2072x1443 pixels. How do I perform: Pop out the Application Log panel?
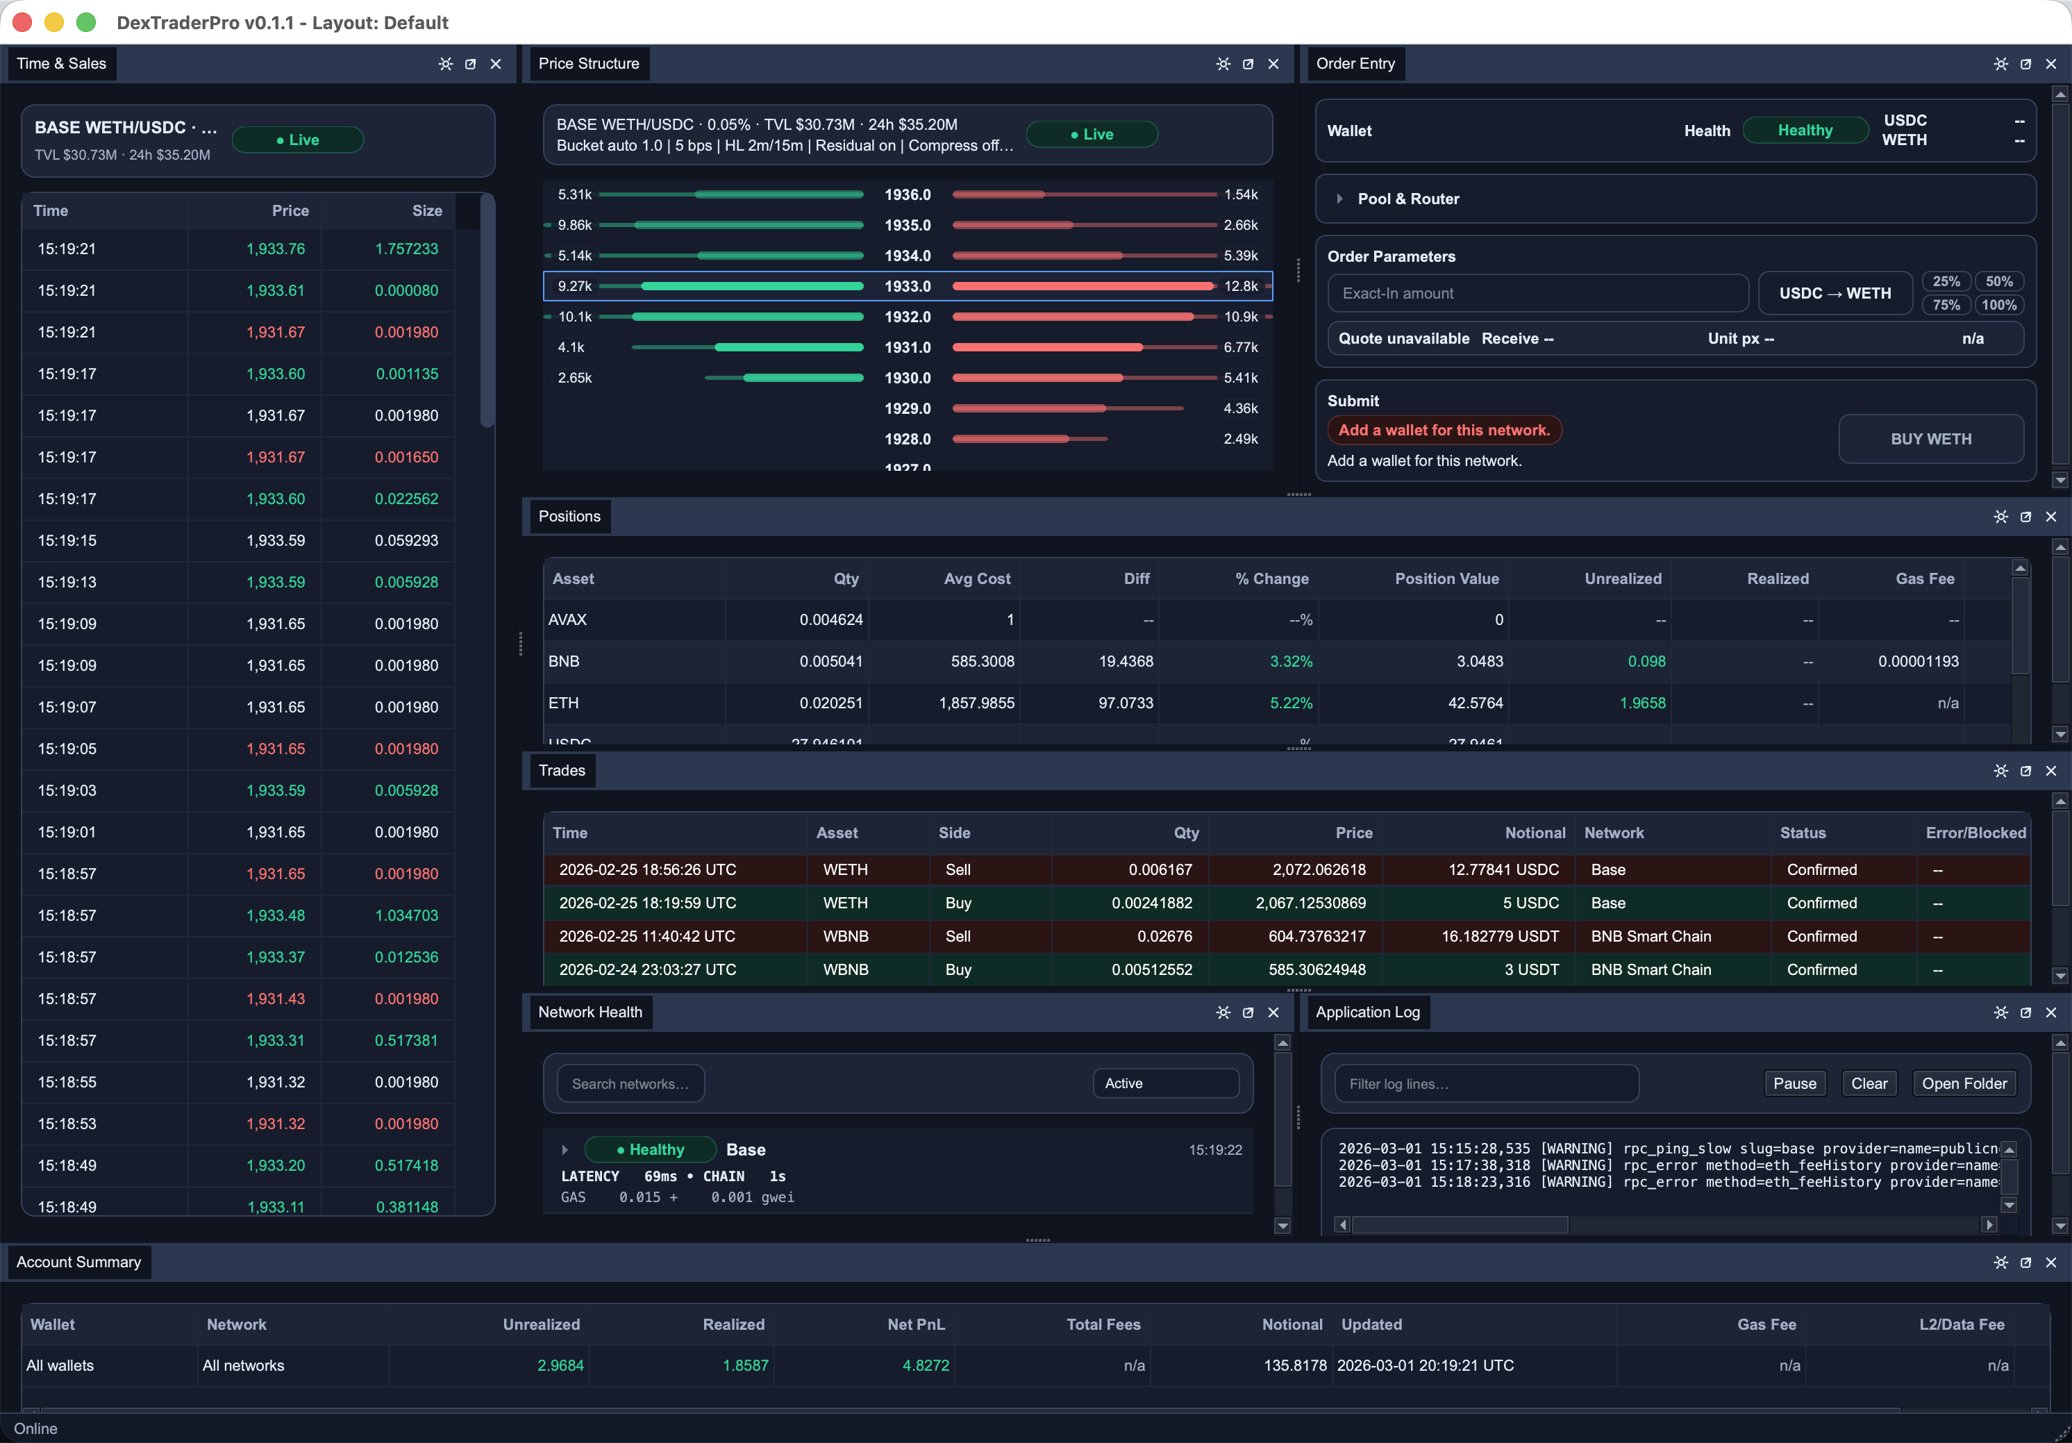(x=2026, y=1012)
